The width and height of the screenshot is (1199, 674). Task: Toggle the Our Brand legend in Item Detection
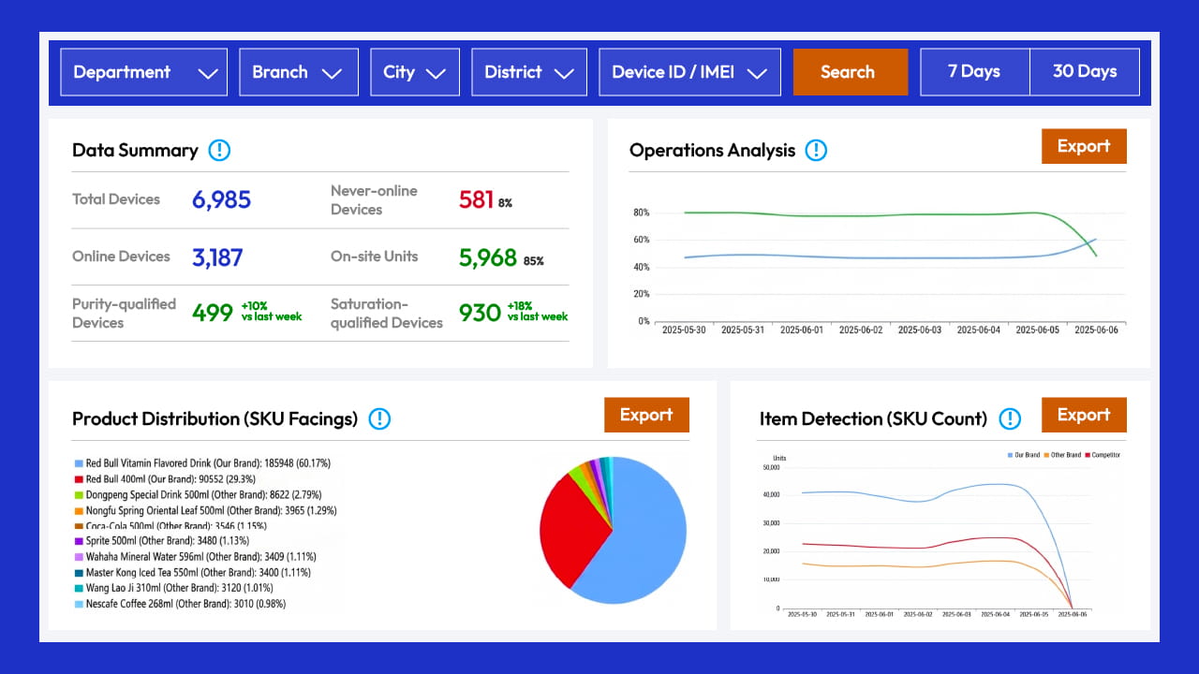point(1023,455)
